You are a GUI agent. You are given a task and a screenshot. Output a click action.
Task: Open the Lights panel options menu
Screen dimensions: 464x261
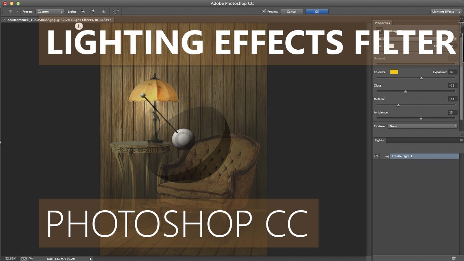pyautogui.click(x=460, y=140)
